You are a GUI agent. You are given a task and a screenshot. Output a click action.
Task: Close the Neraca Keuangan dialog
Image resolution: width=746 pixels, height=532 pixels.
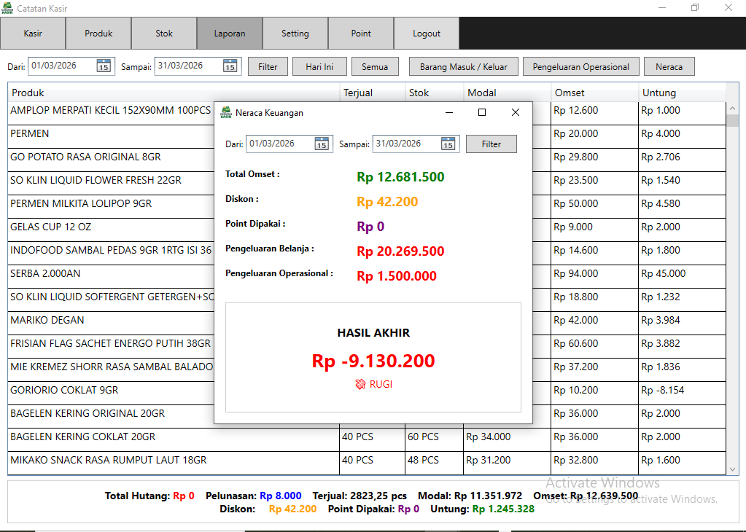(x=515, y=112)
